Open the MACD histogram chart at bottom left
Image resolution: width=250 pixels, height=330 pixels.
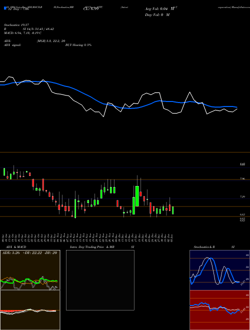point(30,310)
